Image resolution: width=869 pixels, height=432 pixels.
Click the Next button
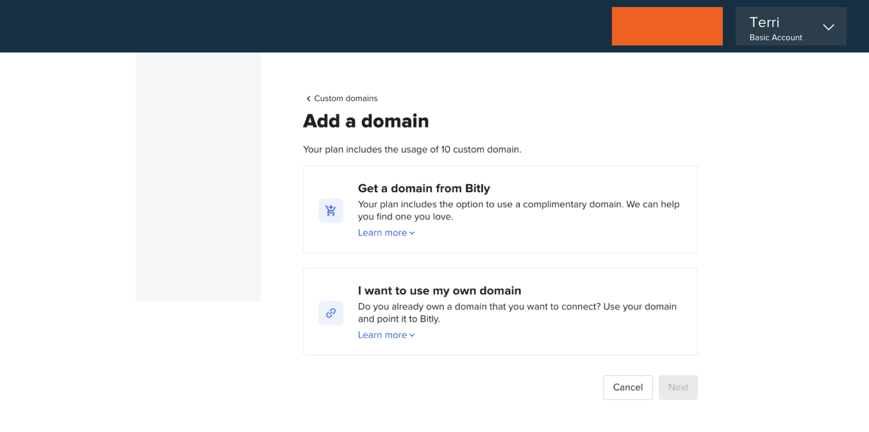(678, 388)
